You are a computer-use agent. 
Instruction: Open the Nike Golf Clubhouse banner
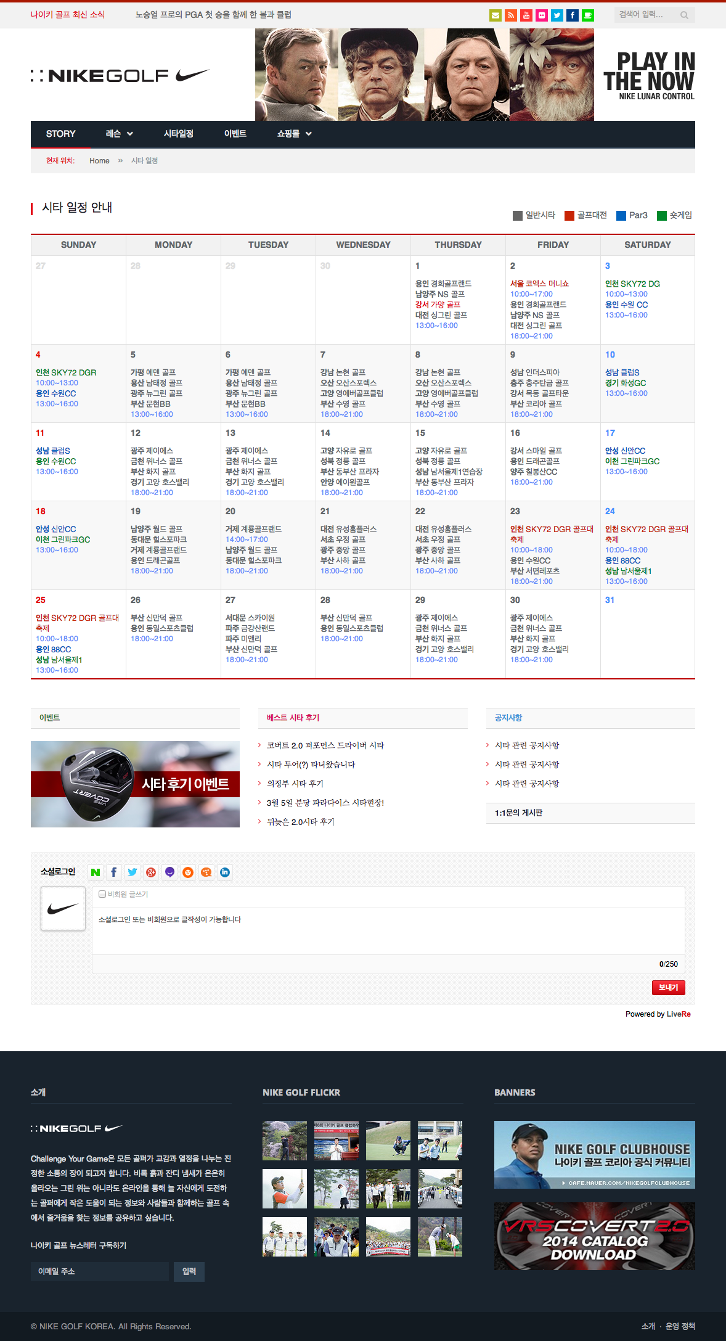tap(595, 1155)
